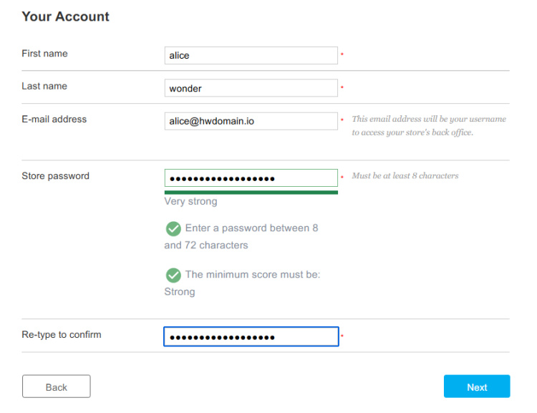Focus the Re-type to confirm password field

tap(251, 336)
